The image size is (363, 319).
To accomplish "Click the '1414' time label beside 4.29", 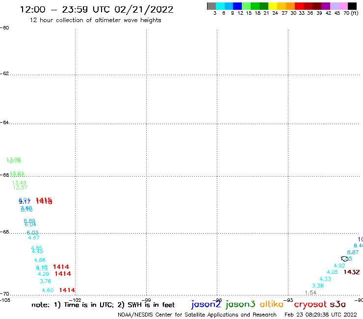I will pyautogui.click(x=63, y=273).
